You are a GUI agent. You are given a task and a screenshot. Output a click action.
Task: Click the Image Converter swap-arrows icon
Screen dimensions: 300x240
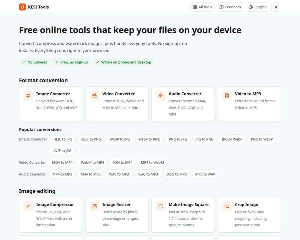28,95
